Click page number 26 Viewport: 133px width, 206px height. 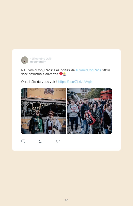coord(66,200)
